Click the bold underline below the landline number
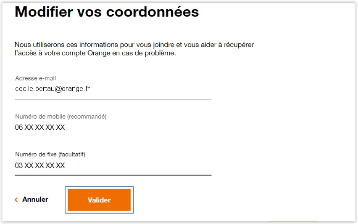Screen dimensions: 358x224 tap(113, 175)
